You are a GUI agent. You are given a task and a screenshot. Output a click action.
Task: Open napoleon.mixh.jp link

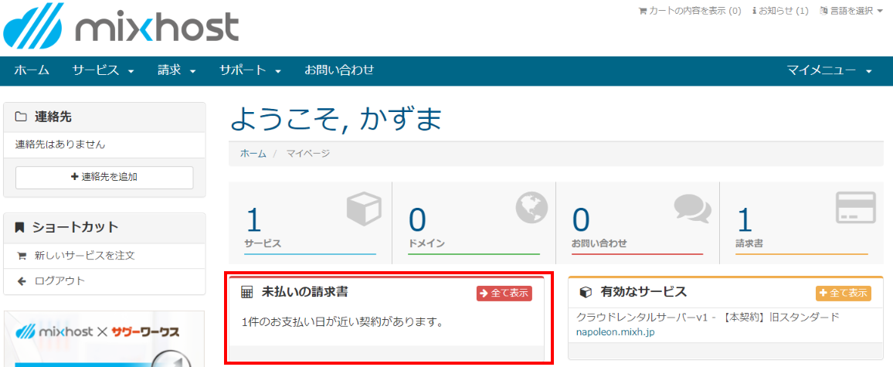616,331
